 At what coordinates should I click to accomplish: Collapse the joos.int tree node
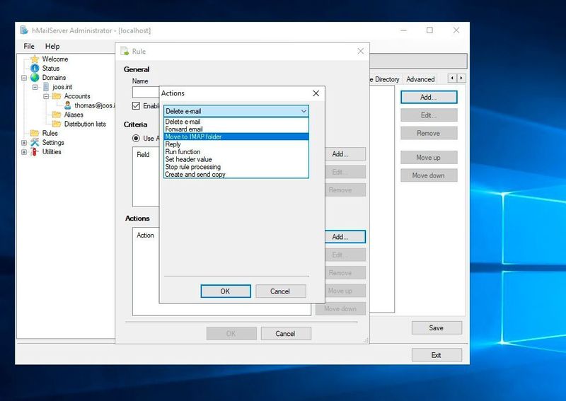point(35,87)
